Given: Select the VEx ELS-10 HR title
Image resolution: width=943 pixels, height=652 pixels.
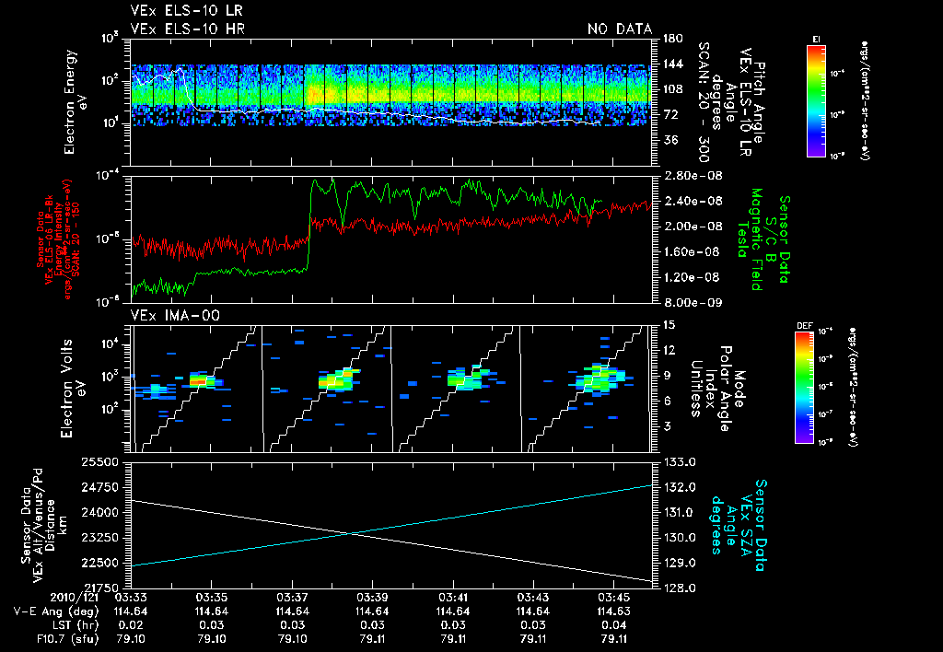Looking at the screenshot, I should pyautogui.click(x=188, y=29).
